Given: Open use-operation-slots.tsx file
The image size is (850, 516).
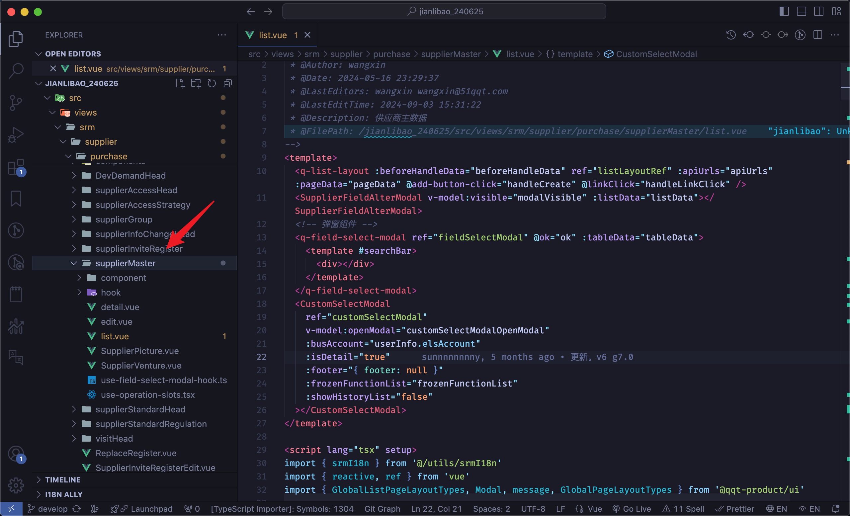Looking at the screenshot, I should (x=148, y=394).
